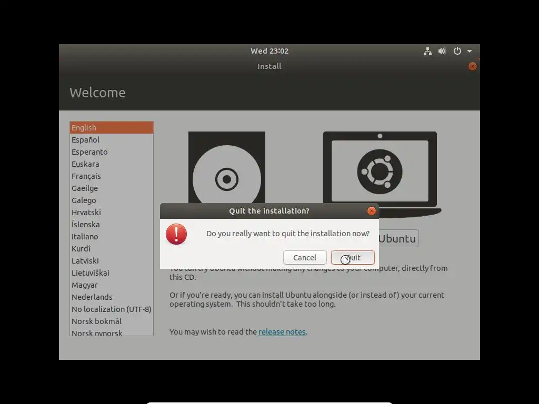The height and width of the screenshot is (404, 539).
Task: Click the power icon in top bar
Action: pyautogui.click(x=457, y=51)
